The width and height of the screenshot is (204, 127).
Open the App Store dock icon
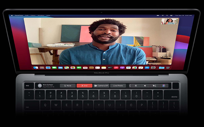point(147,68)
